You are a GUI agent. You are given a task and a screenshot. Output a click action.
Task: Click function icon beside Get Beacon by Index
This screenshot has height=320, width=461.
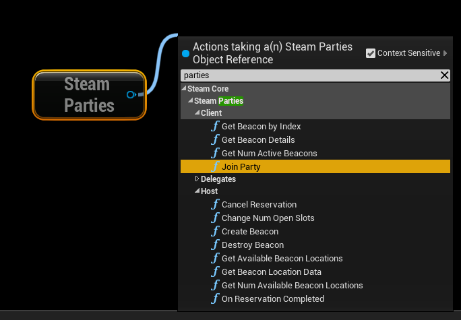tap(215, 127)
